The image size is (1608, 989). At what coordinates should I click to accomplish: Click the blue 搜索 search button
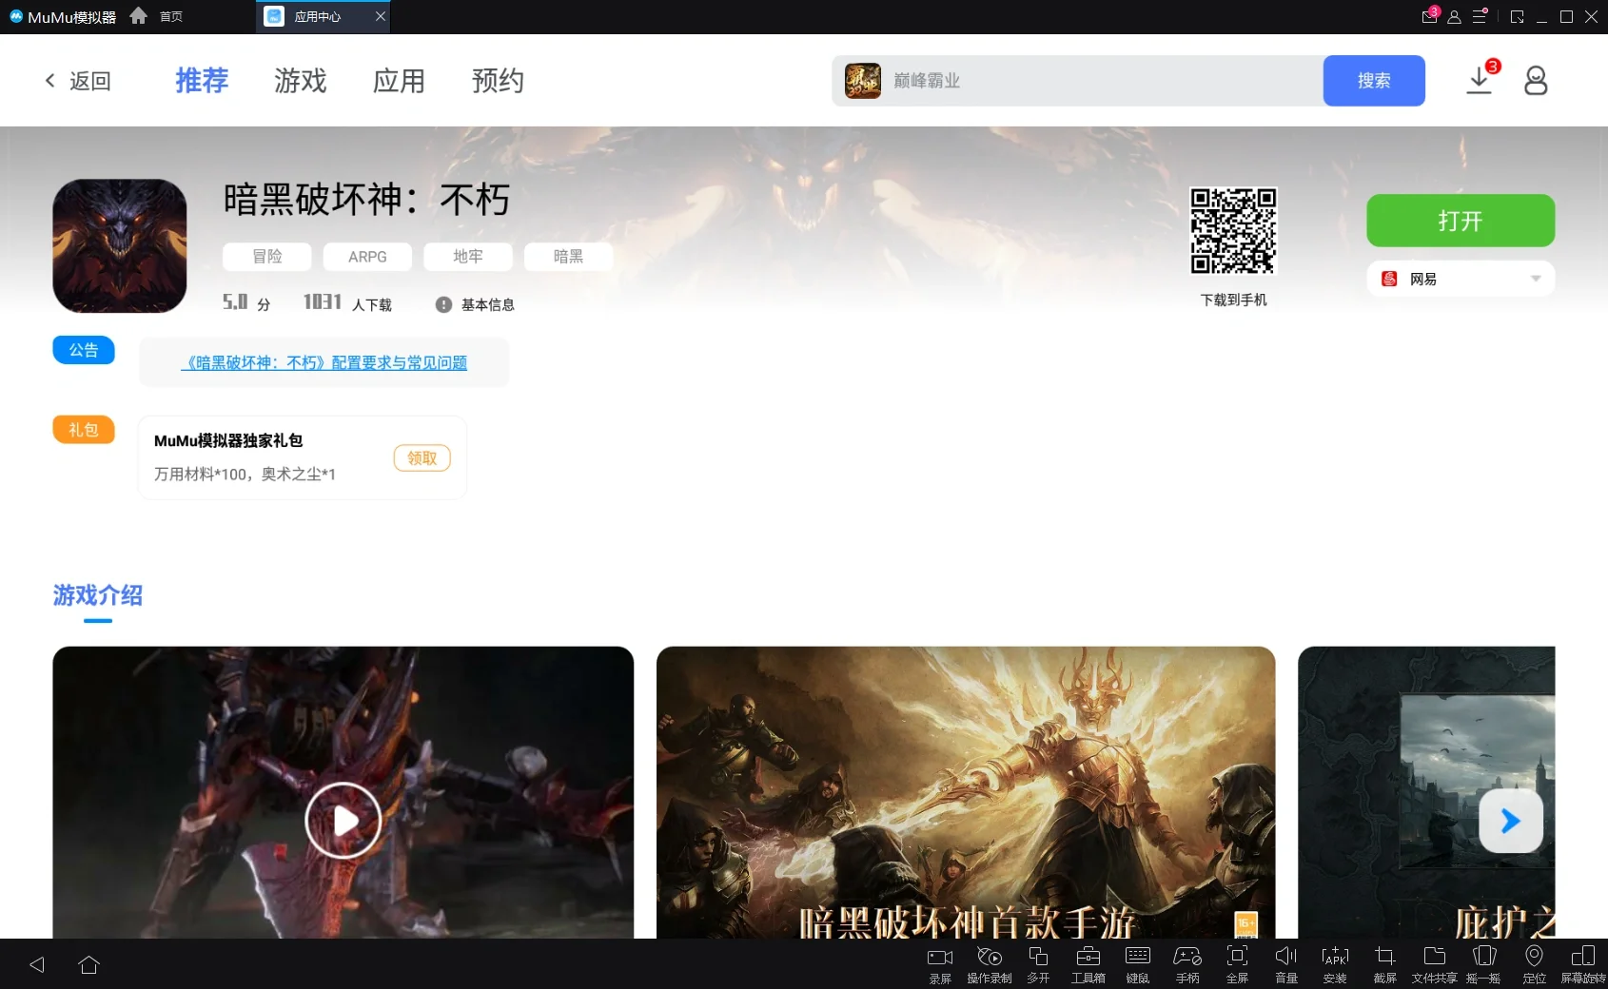pos(1374,81)
